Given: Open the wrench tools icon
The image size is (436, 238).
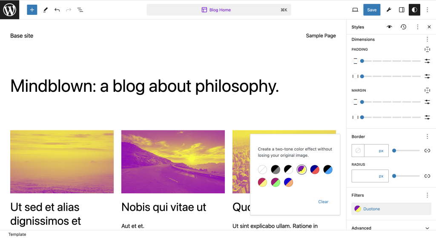Looking at the screenshot, I should point(389,10).
